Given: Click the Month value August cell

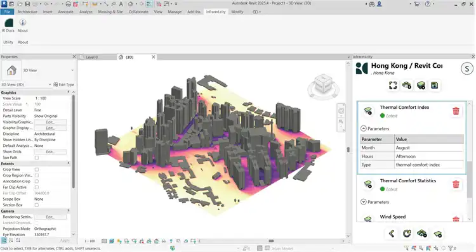Looking at the screenshot, I should pos(429,148).
